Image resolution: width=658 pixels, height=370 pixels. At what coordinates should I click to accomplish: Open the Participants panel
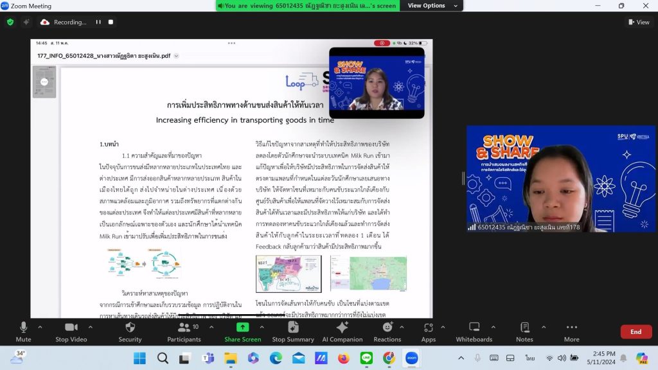pyautogui.click(x=184, y=331)
